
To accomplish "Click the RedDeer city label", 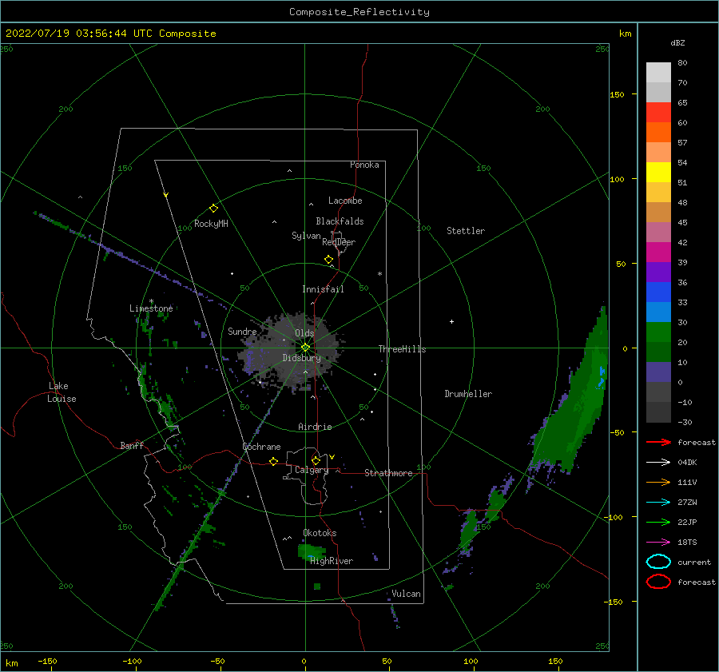I will pos(339,242).
